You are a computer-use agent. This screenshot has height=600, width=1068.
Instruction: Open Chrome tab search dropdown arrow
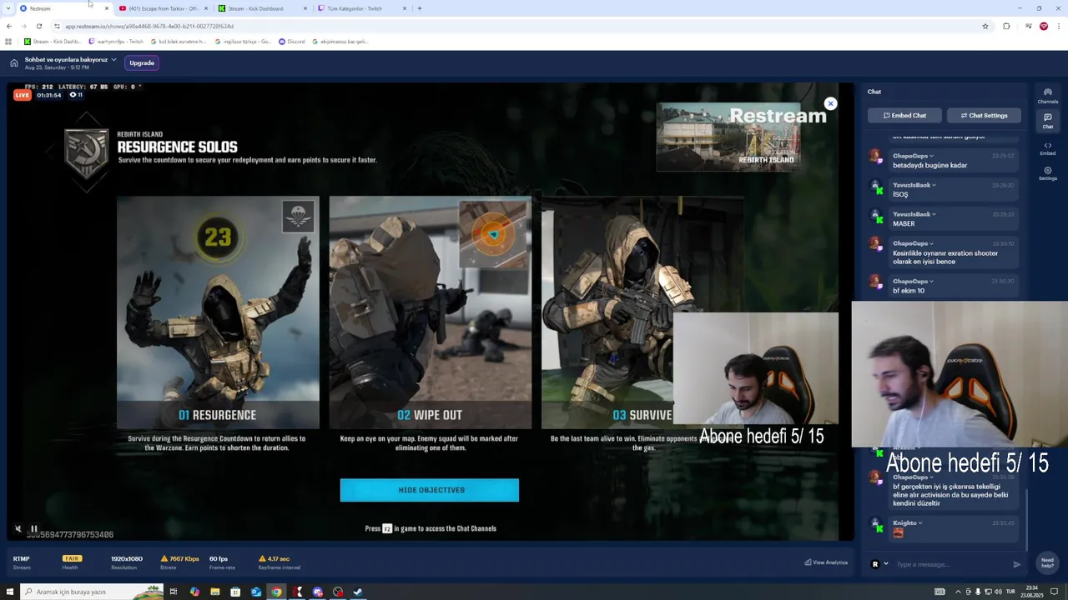(8, 8)
